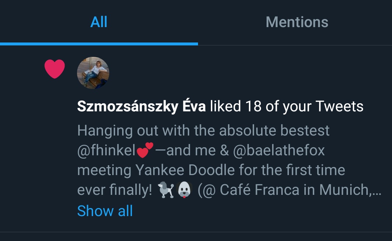
Task: Click the "ever finally!" text
Action: tap(114, 190)
